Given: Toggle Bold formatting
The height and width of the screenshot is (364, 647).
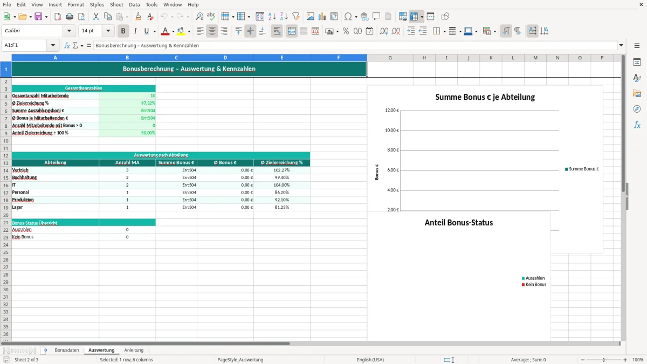Looking at the screenshot, I should click(x=123, y=31).
